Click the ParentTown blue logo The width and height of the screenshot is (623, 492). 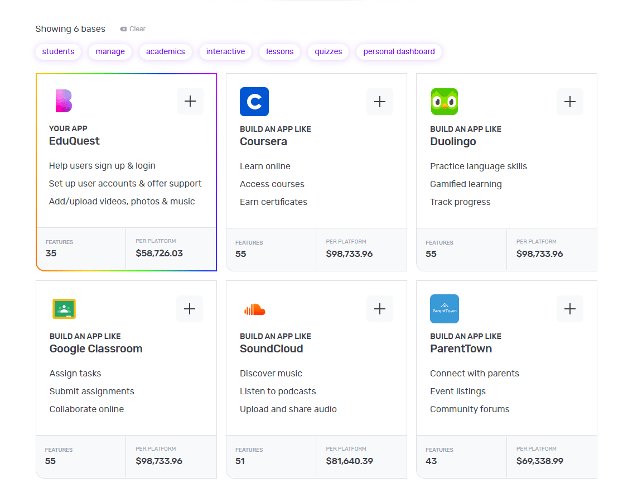[444, 309]
